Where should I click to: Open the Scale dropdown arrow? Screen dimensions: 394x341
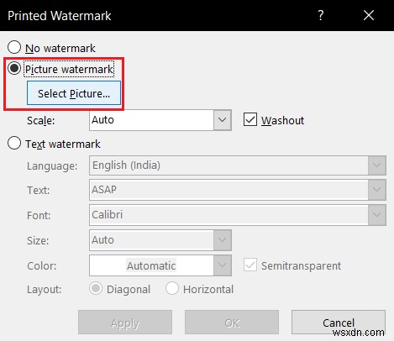pyautogui.click(x=223, y=120)
